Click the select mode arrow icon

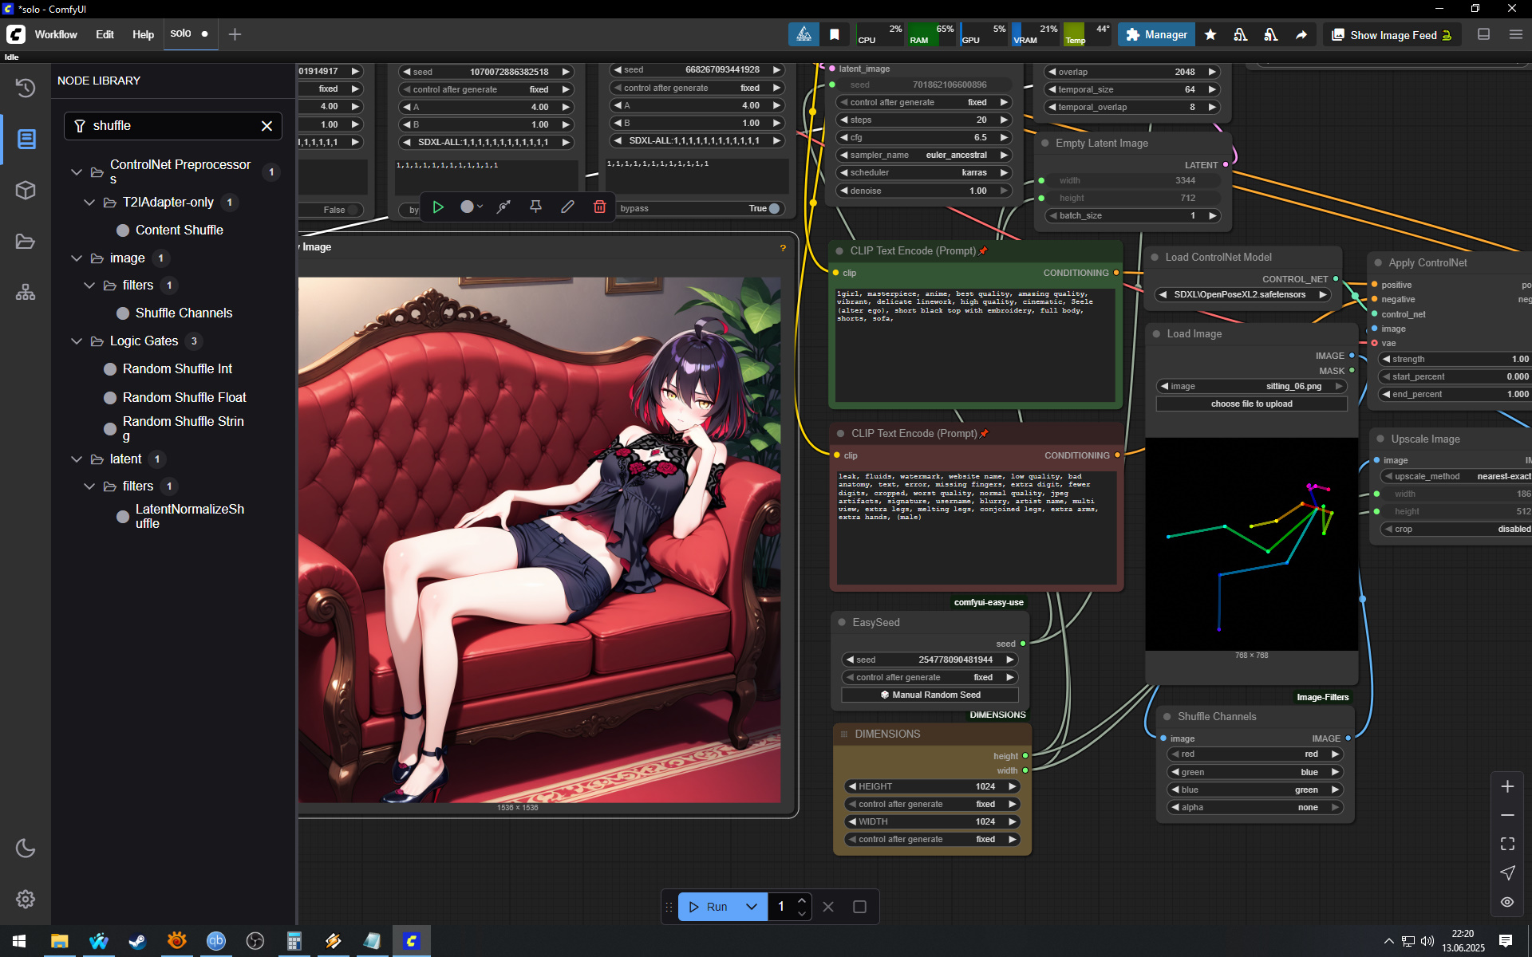coord(1507,872)
